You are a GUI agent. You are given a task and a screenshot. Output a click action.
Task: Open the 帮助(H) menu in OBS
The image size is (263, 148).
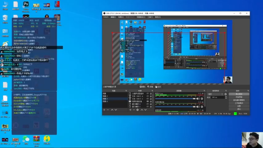click(x=158, y=17)
